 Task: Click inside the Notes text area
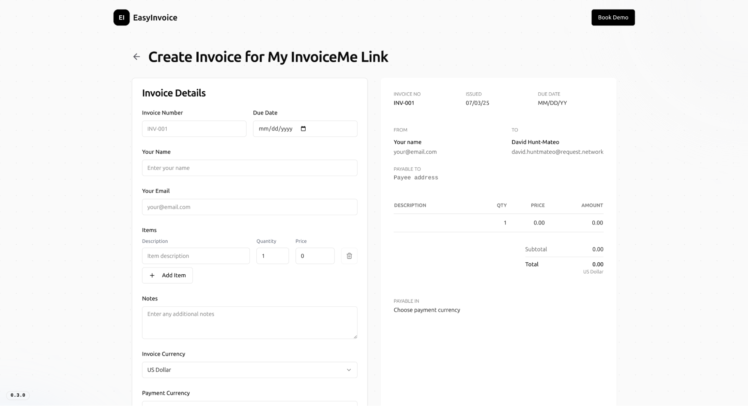(x=249, y=323)
